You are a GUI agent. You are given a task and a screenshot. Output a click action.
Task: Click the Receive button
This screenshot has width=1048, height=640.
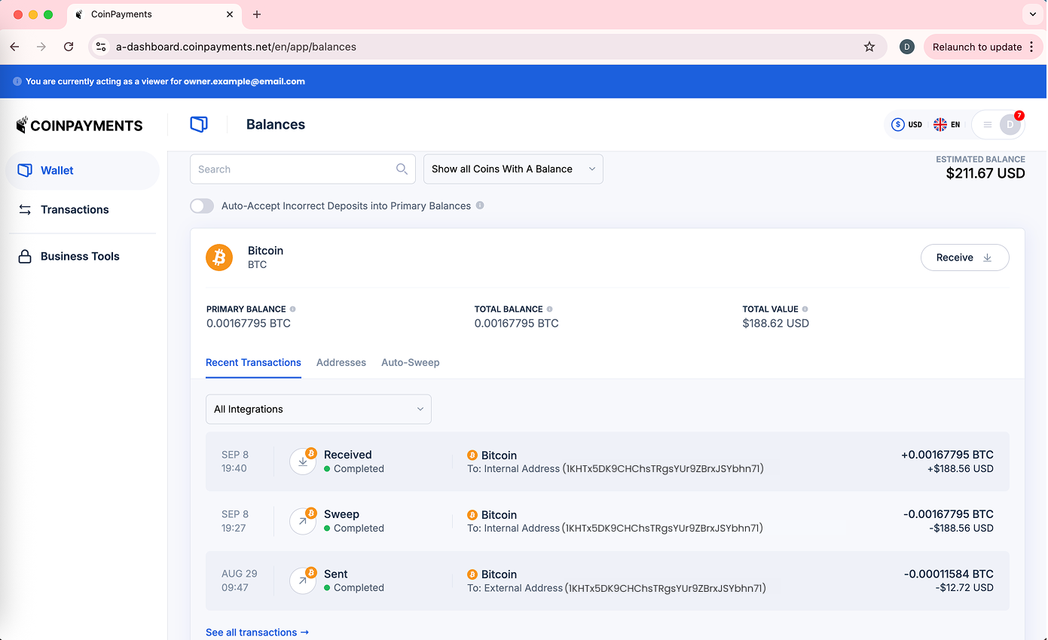964,258
